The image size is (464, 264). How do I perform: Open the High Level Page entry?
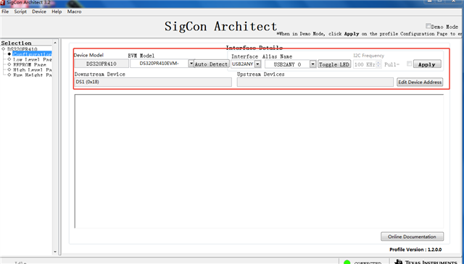pyautogui.click(x=32, y=69)
